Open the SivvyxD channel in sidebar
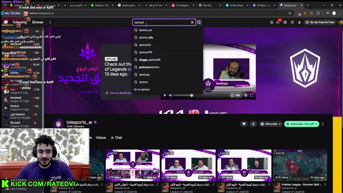This screenshot has height=193, width=343. pos(21,124)
